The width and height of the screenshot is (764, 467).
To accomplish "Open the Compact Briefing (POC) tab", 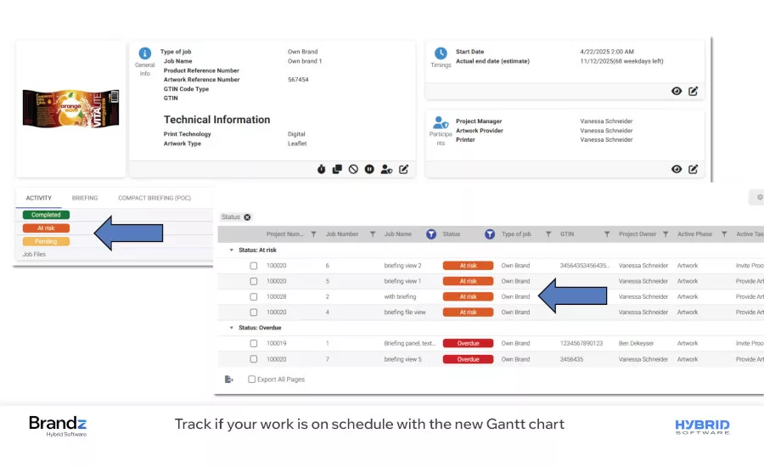I will pos(154,198).
